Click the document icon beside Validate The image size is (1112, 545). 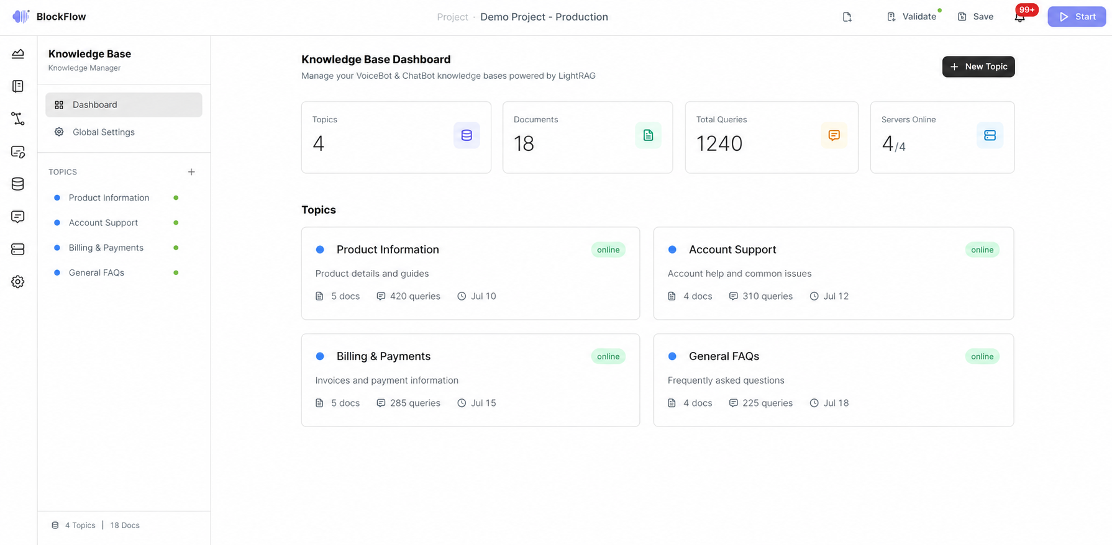tap(847, 17)
